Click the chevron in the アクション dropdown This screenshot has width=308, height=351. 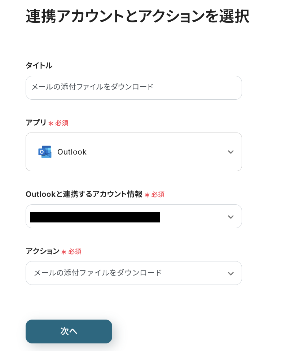pyautogui.click(x=231, y=274)
